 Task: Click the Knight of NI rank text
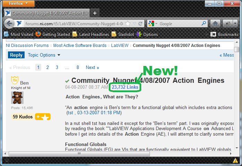tap(21, 88)
